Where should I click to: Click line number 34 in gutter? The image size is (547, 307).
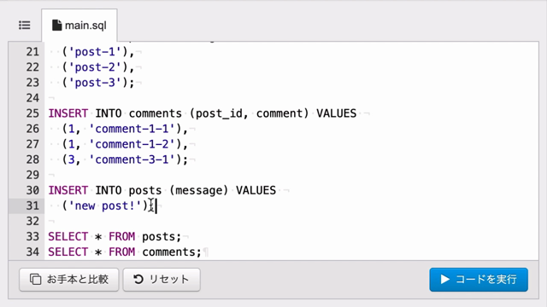32,252
